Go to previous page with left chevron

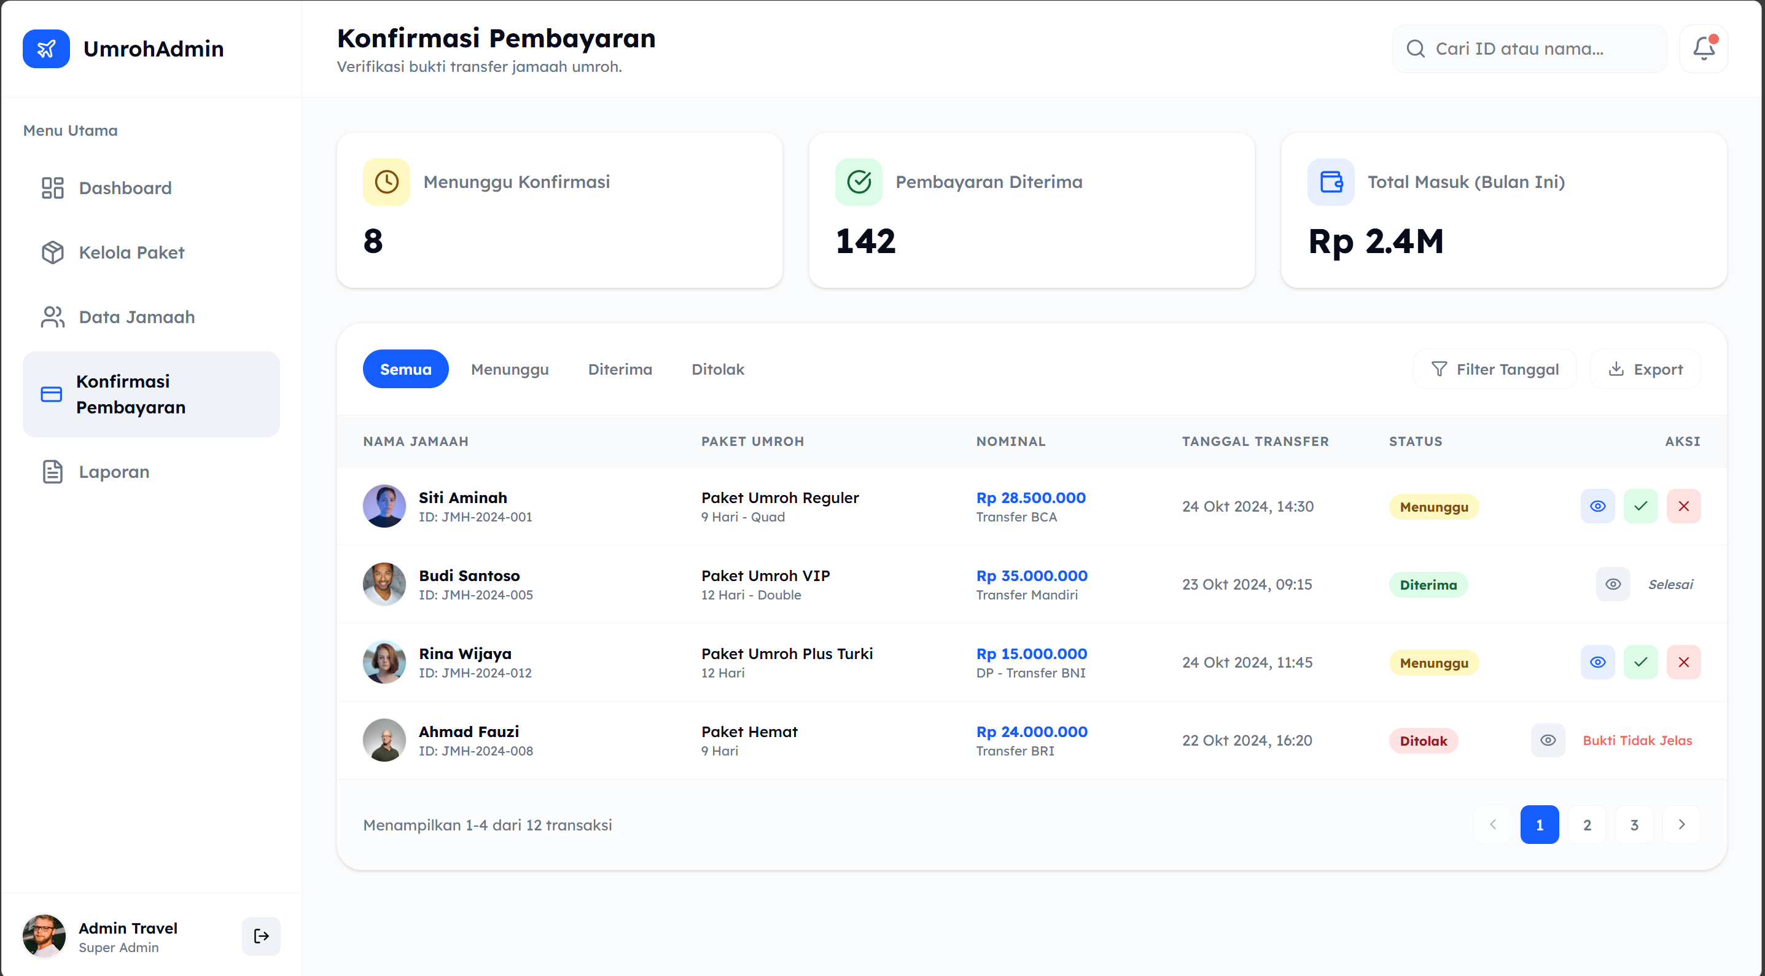(x=1492, y=824)
